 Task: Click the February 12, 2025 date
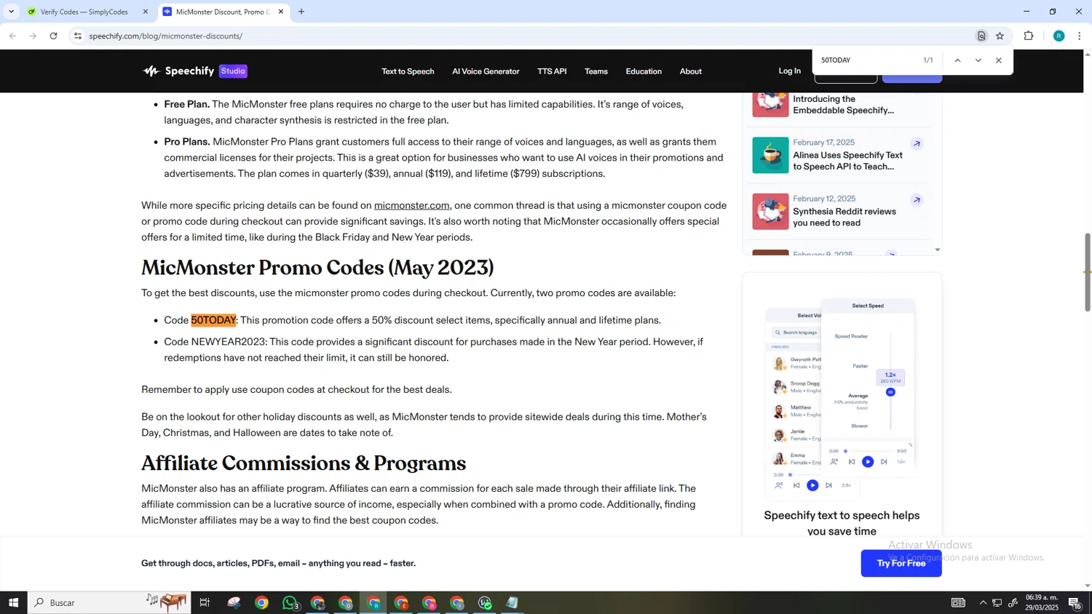pyautogui.click(x=824, y=199)
